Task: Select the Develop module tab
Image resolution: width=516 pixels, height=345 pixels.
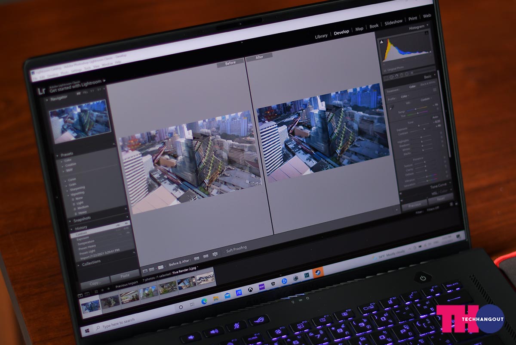Action: click(x=341, y=32)
